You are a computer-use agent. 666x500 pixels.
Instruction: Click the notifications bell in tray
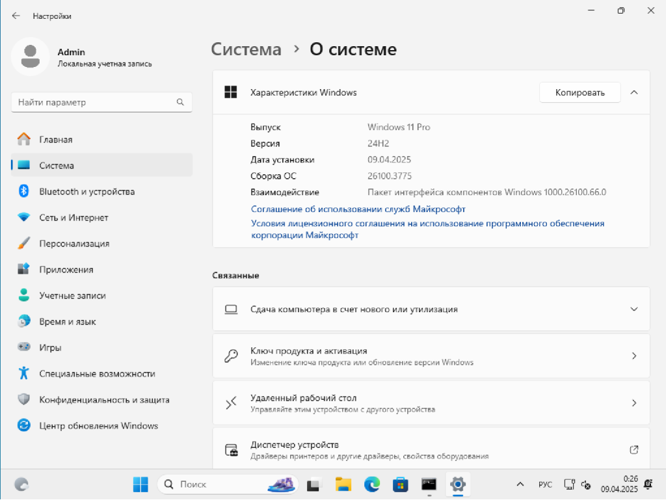pyautogui.click(x=648, y=484)
